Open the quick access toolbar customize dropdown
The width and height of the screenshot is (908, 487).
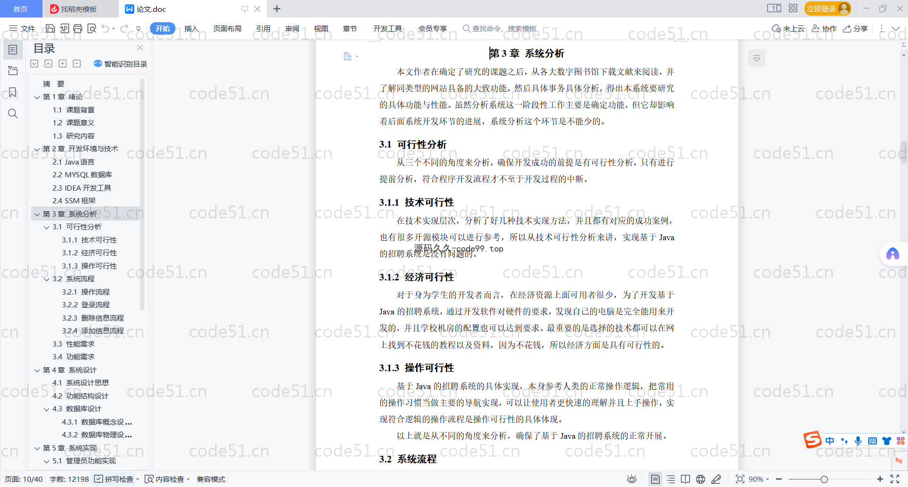pos(138,29)
